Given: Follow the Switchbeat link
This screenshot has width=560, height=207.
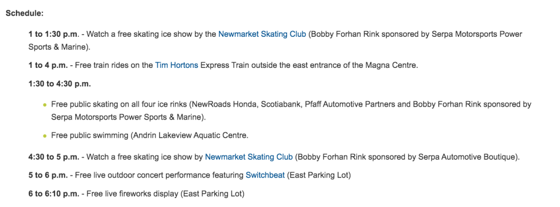Looking at the screenshot, I should tap(265, 175).
